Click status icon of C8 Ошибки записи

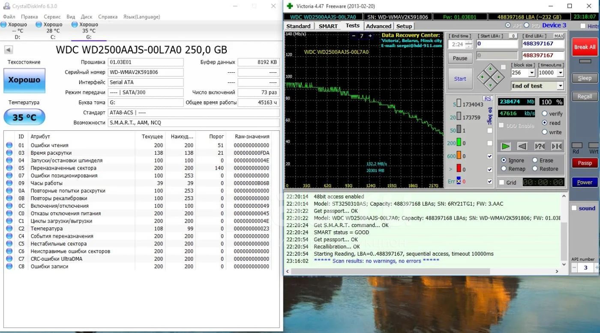click(9, 266)
